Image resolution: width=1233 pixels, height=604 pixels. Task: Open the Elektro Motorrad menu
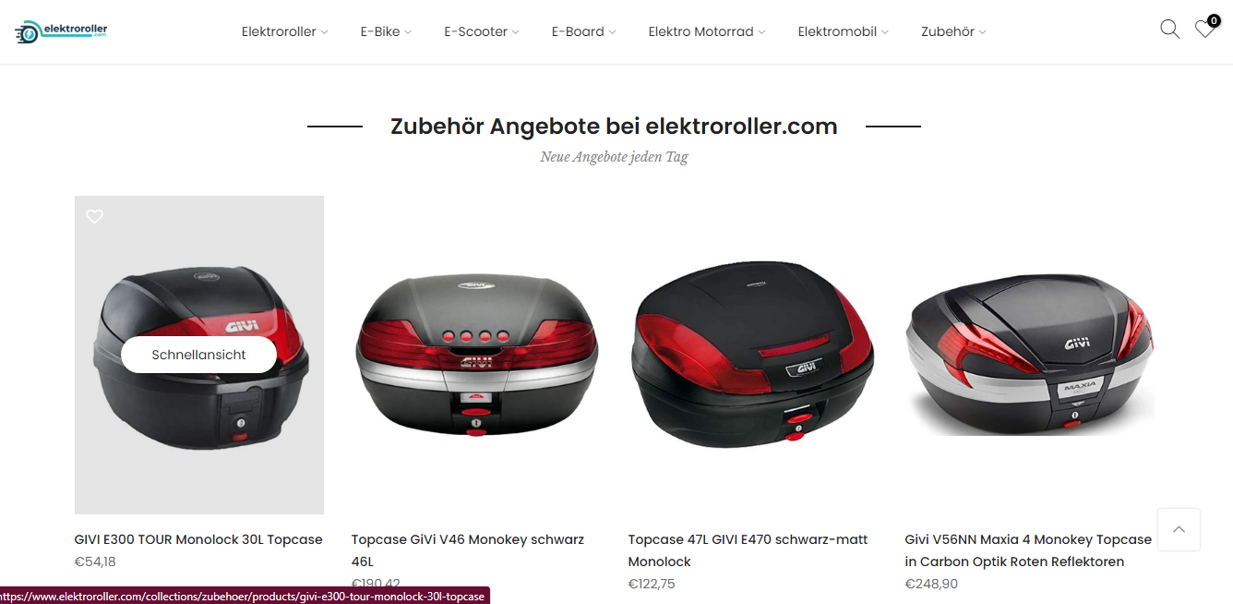coord(707,31)
